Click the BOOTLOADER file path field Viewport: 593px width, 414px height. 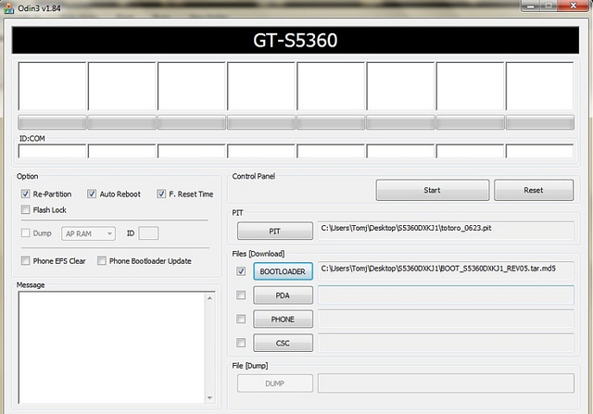tap(446, 271)
